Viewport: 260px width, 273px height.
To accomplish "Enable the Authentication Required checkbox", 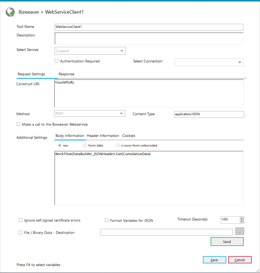I will pyautogui.click(x=57, y=61).
